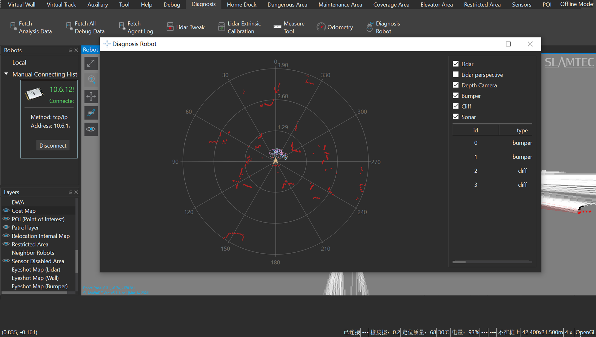Click the Lidar Tweak tool icon
Screen dimensions: 596x337
[x=170, y=27]
